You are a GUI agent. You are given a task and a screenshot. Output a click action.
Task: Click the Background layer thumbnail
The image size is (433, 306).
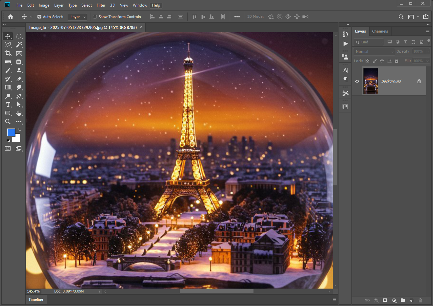(x=371, y=81)
